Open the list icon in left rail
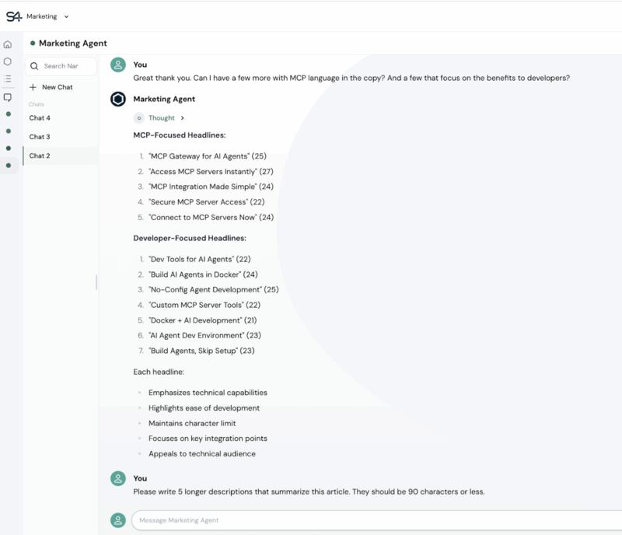Viewport: 622px width, 535px height. coord(8,79)
